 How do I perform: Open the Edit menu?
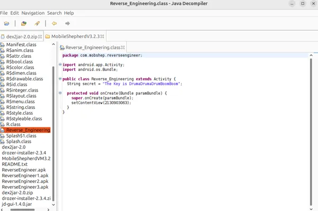pos(15,13)
